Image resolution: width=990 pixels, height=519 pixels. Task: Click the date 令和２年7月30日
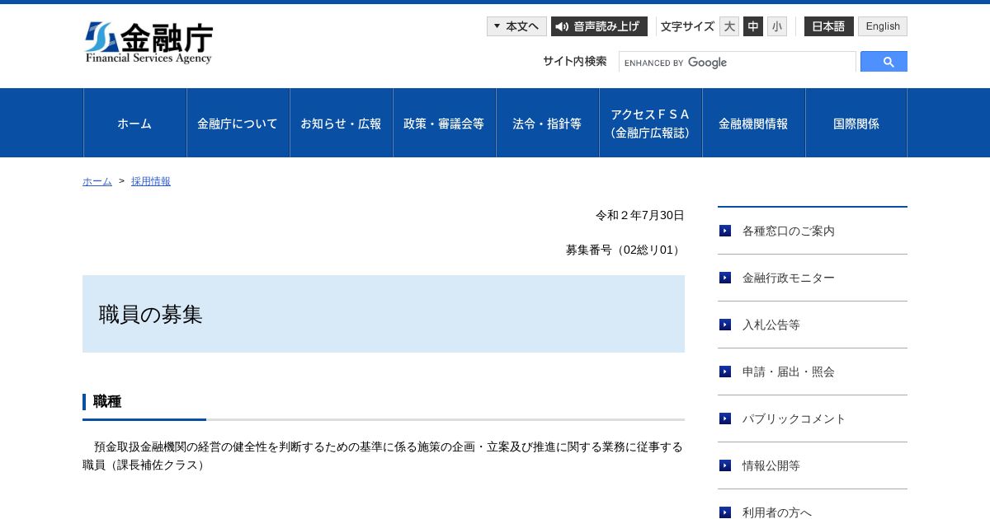(640, 215)
